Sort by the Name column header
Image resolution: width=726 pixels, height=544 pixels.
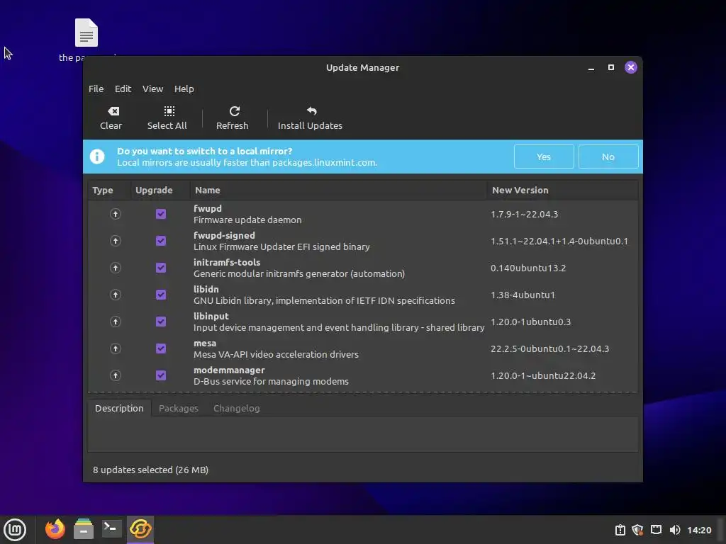338,190
